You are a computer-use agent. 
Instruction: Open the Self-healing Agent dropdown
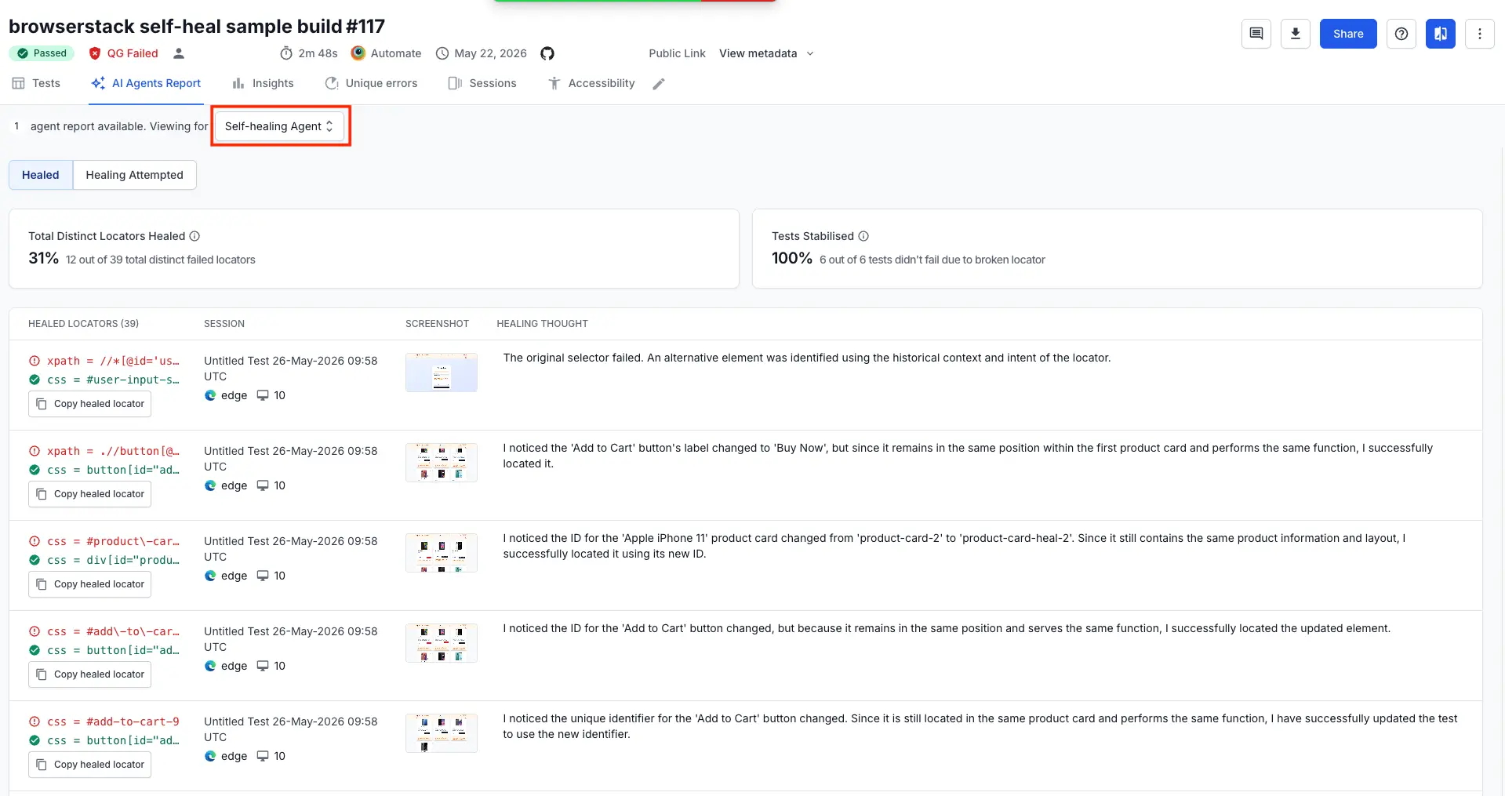point(279,126)
